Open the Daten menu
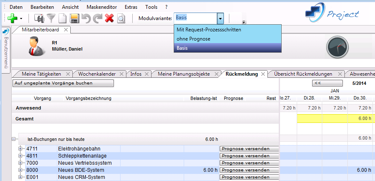The image size is (375, 181). click(16, 7)
